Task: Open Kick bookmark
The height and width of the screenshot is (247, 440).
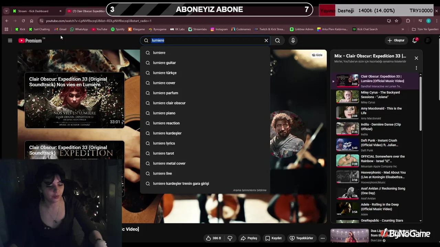Action: (20, 29)
